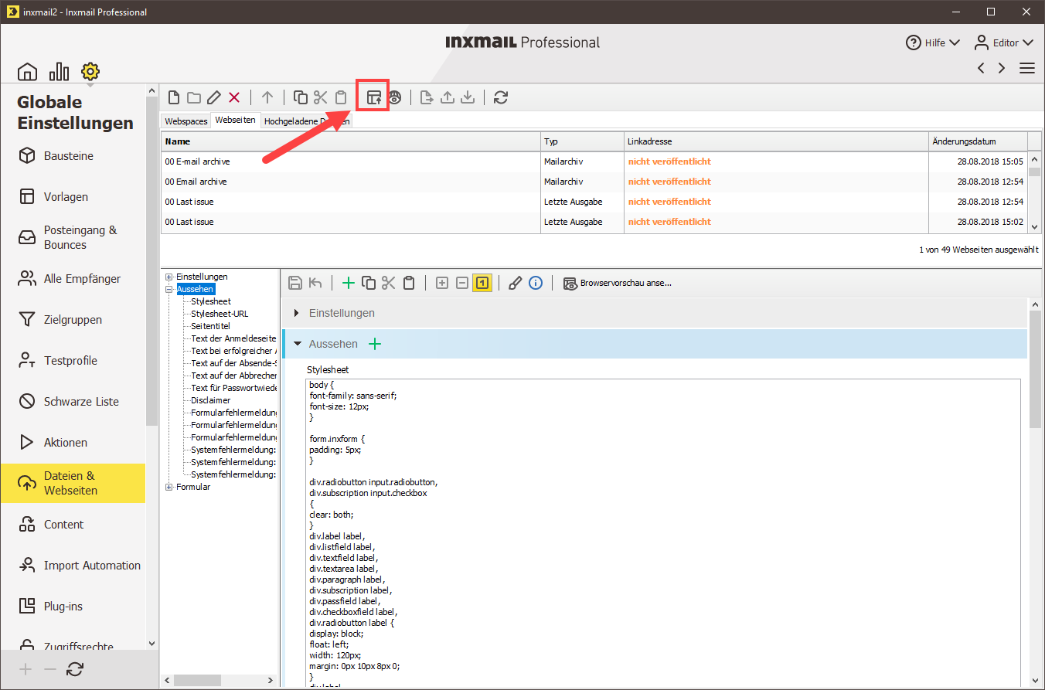Viewport: 1045px width, 690px height.
Task: Collapse the Aussehen section panel
Action: pos(298,344)
